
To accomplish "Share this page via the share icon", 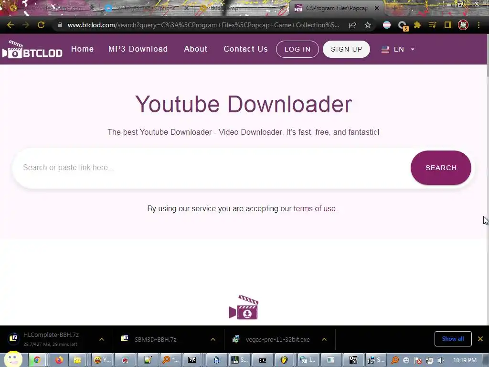I will pyautogui.click(x=352, y=25).
